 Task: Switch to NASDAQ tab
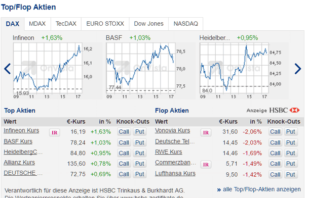coord(185,24)
